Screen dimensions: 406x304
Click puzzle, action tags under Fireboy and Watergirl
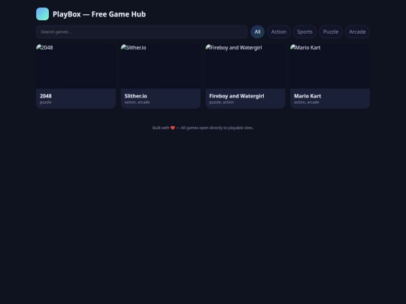tap(221, 102)
